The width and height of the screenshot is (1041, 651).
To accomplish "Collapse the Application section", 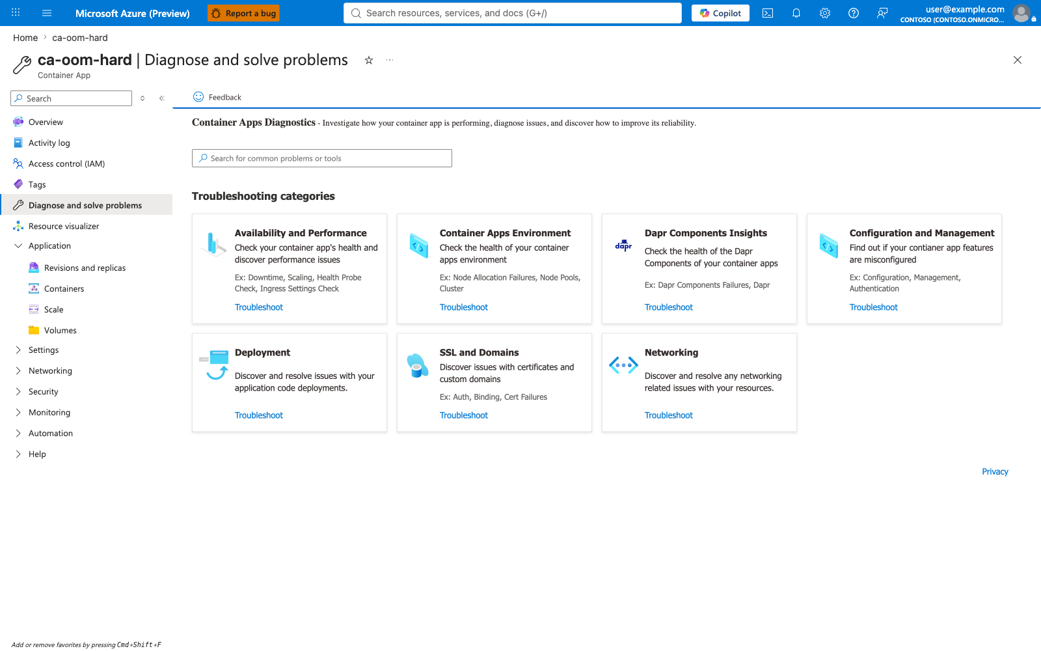I will coord(18,246).
